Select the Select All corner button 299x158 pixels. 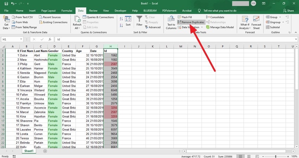click(3, 46)
